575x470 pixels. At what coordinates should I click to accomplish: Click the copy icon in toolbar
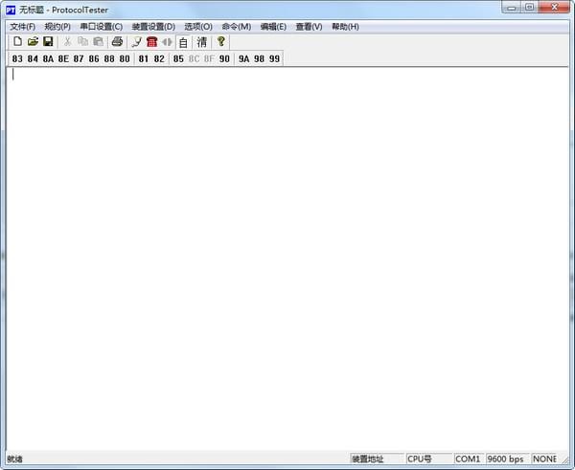click(x=82, y=42)
